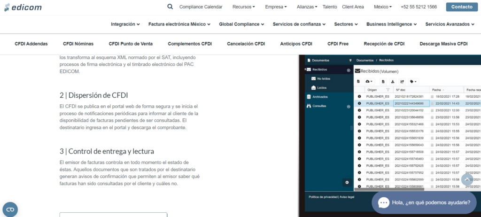Click the Consultas search icon in sidebar
481x217 pixels.
coord(309,106)
